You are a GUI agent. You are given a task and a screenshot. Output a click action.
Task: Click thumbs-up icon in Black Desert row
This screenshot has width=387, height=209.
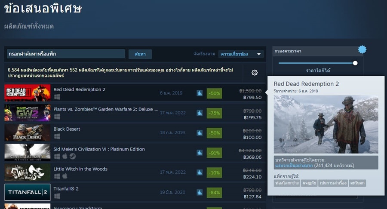pos(200,133)
